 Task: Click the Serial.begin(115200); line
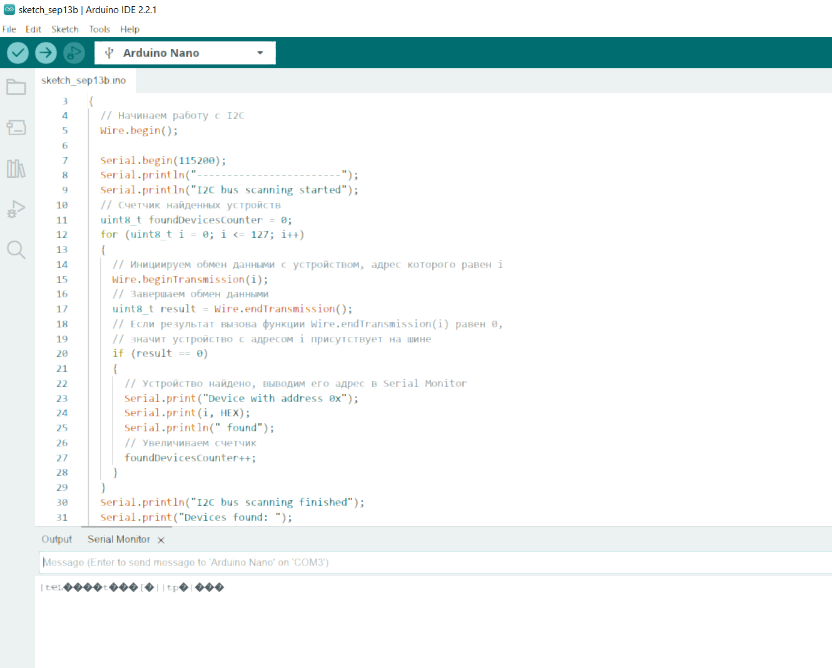[163, 160]
